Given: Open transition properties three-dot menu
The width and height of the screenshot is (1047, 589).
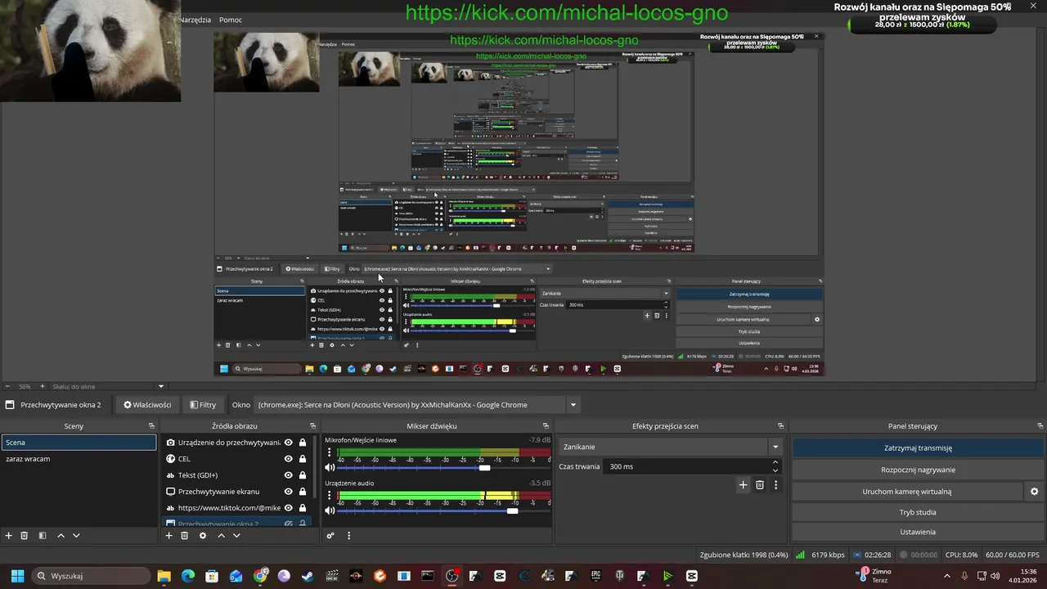Looking at the screenshot, I should point(775,485).
